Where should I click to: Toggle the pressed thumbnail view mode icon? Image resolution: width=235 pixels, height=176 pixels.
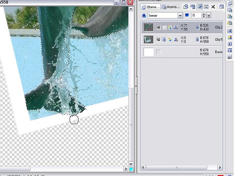(x=200, y=7)
